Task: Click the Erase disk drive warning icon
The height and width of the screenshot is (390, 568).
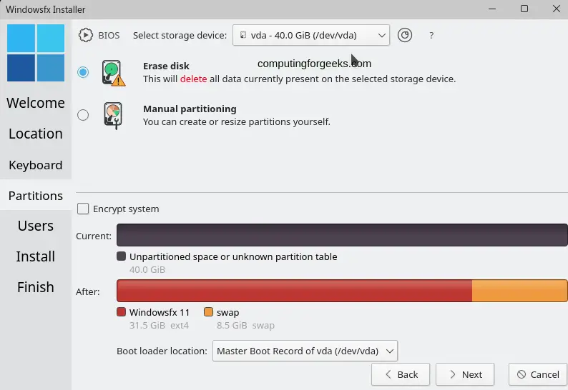Action: (x=113, y=73)
